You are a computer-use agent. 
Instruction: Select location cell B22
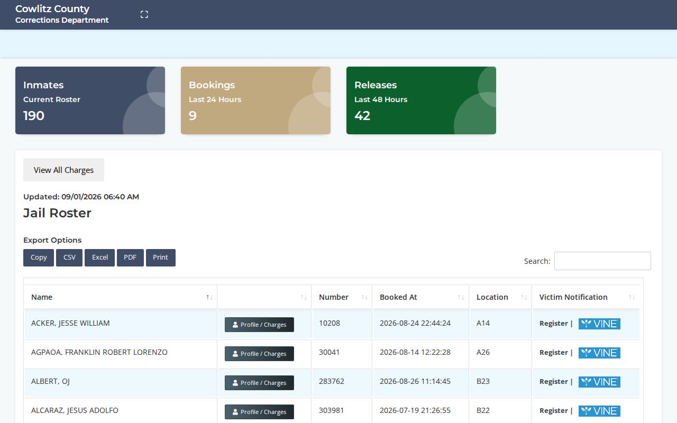click(483, 410)
